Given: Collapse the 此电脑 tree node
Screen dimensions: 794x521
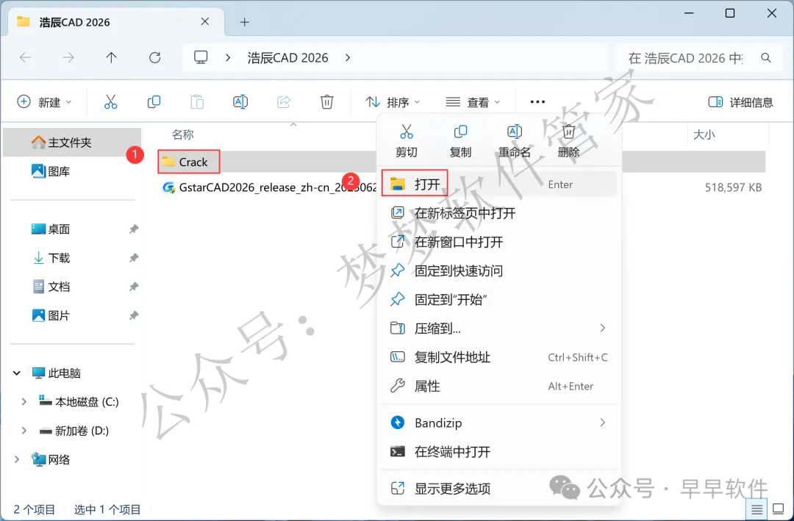Looking at the screenshot, I should point(17,373).
